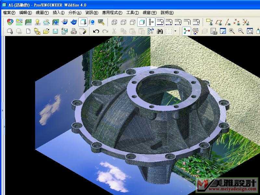
Task: Switch to no hidden line display
Action: 133,22
